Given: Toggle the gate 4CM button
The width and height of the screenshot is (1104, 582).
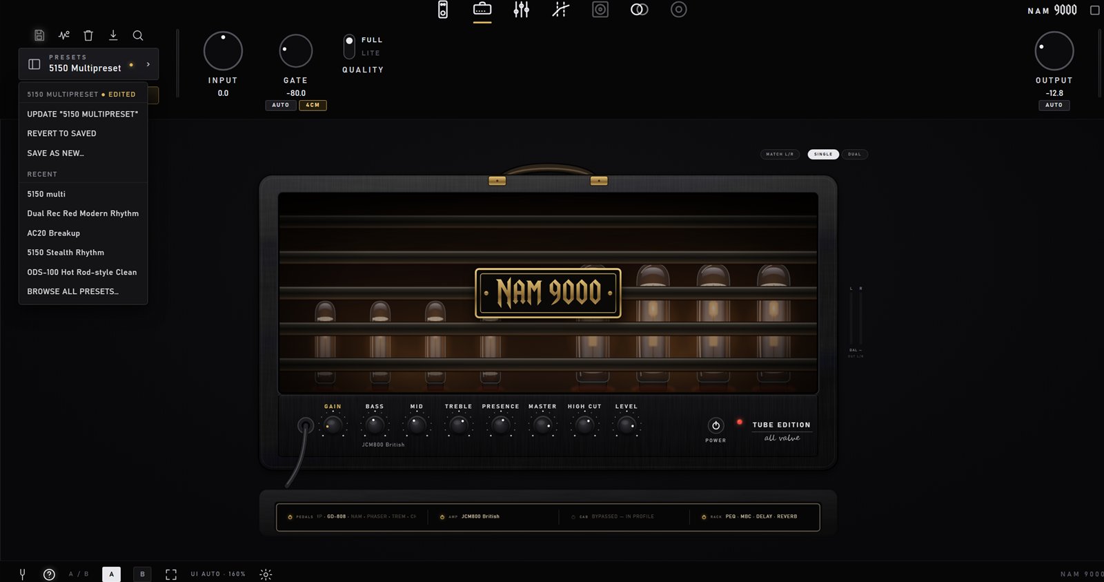Looking at the screenshot, I should [x=313, y=106].
